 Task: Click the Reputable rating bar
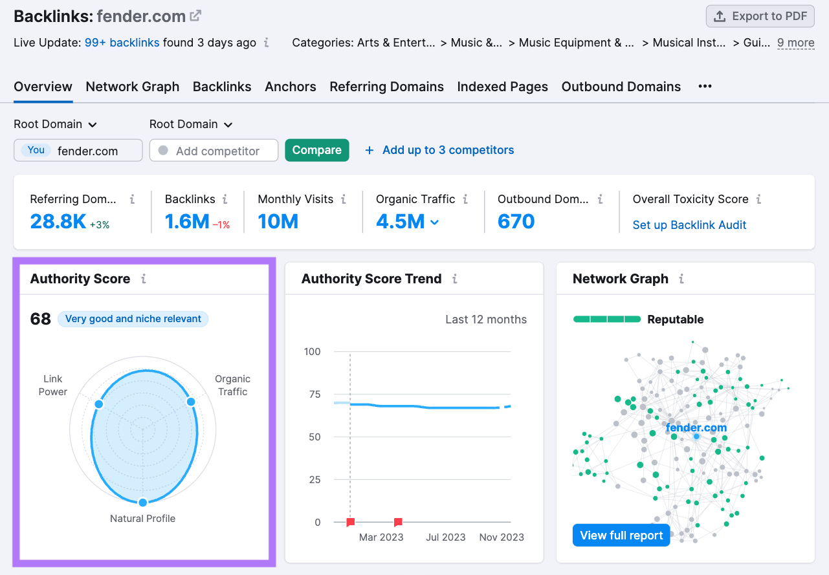point(607,320)
